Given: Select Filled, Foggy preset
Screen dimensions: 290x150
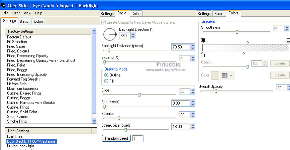Looking at the screenshot, I should click(17, 70).
